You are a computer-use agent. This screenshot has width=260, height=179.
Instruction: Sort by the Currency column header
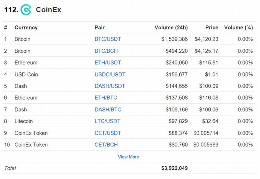point(26,28)
